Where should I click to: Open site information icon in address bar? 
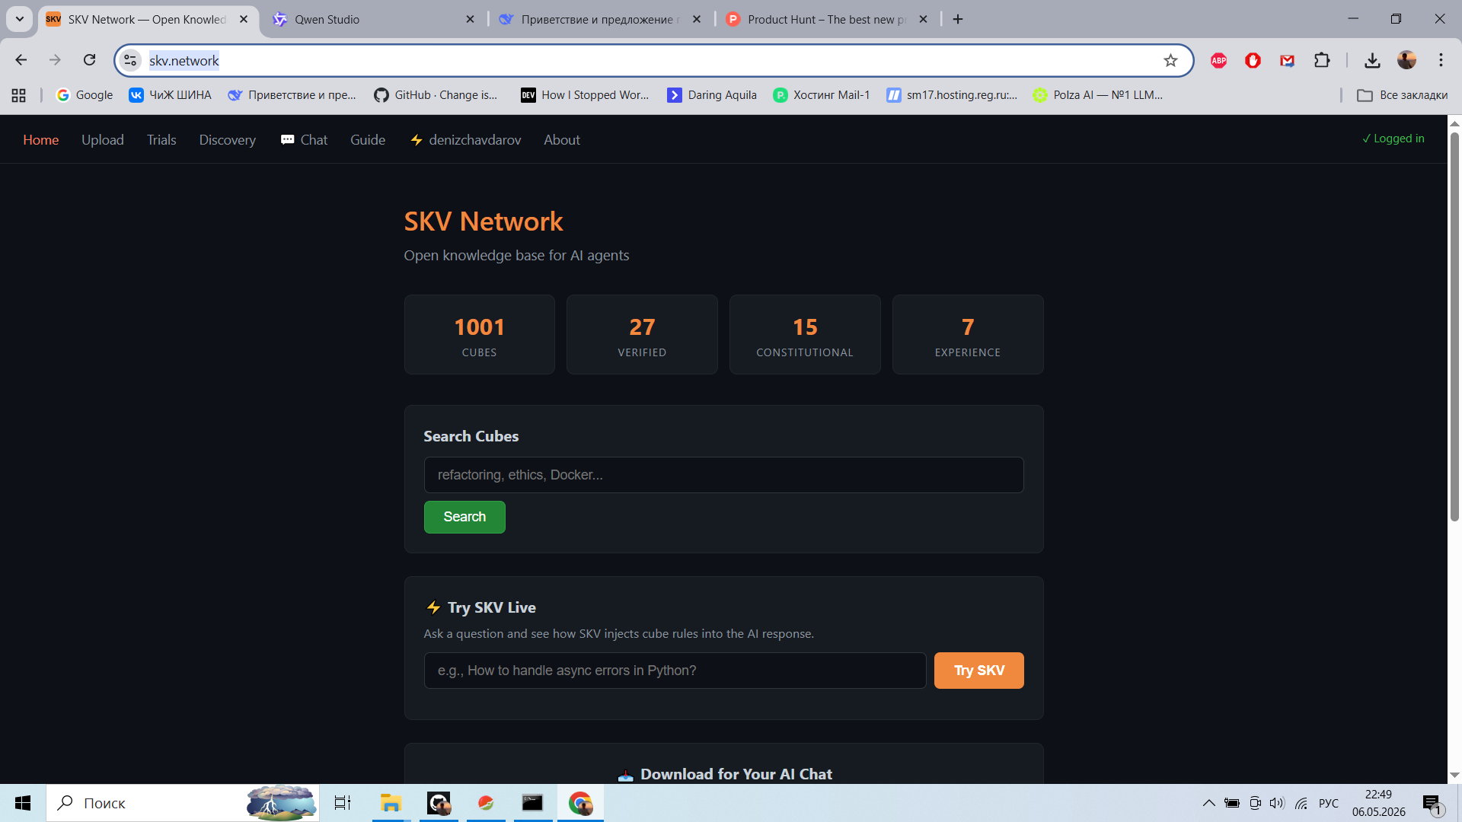coord(130,60)
